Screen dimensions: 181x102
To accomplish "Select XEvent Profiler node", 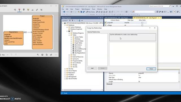I will pyautogui.click(x=73, y=79).
